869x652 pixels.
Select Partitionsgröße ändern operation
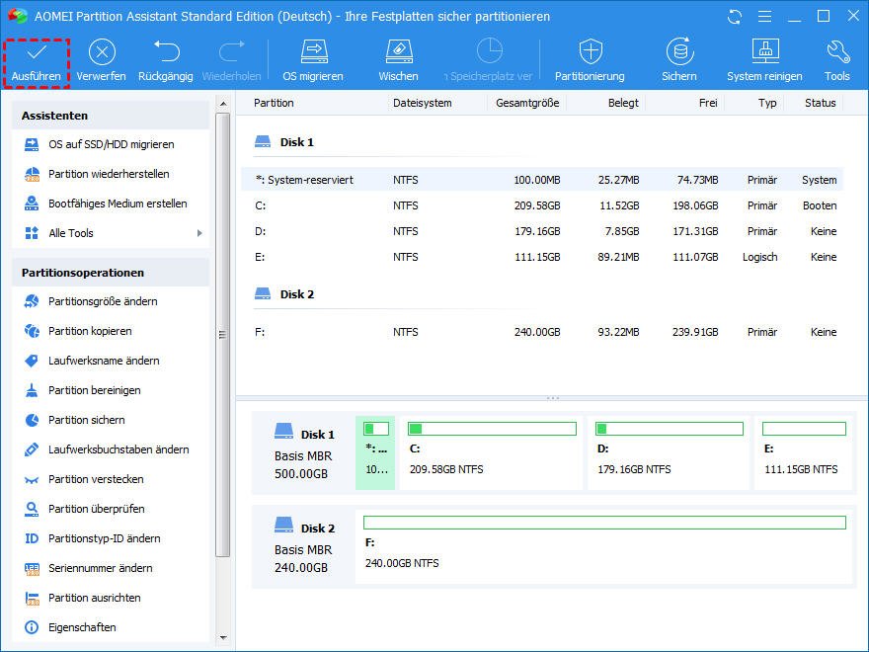click(x=103, y=301)
